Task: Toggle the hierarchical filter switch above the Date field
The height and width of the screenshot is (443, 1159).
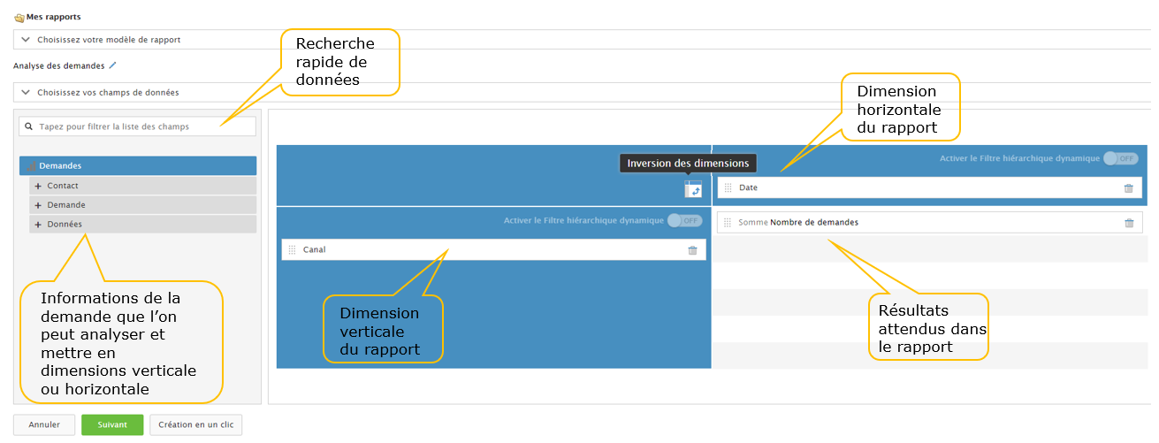Action: tap(1120, 158)
